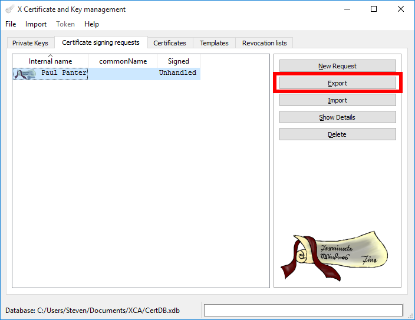Click the Import button in right panel
Viewport: 415px width, 320px height.
(x=337, y=100)
